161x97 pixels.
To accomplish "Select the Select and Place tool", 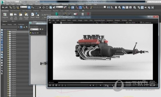I will (54, 7).
